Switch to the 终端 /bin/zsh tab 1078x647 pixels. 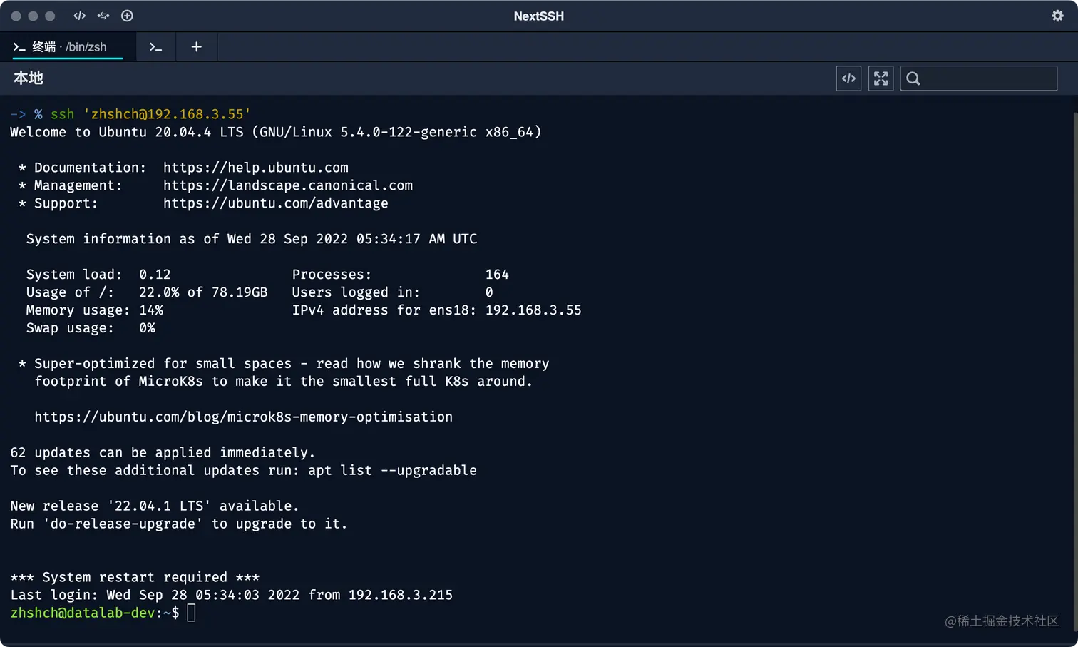[x=68, y=46]
